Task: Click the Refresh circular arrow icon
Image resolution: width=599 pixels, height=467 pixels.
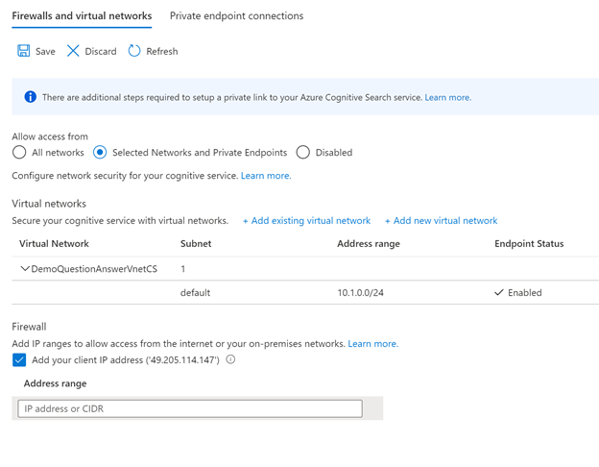Action: [x=134, y=51]
